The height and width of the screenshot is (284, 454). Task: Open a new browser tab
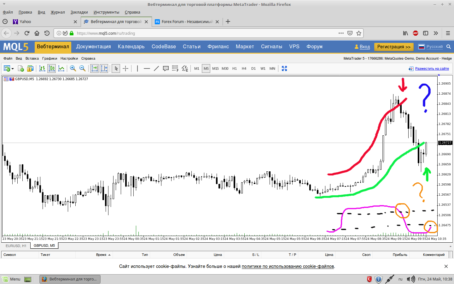(x=228, y=21)
